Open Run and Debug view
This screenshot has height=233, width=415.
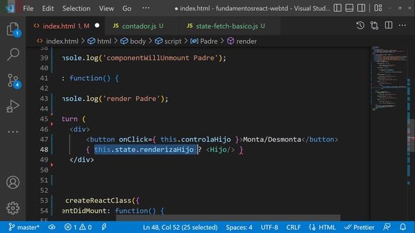click(13, 106)
